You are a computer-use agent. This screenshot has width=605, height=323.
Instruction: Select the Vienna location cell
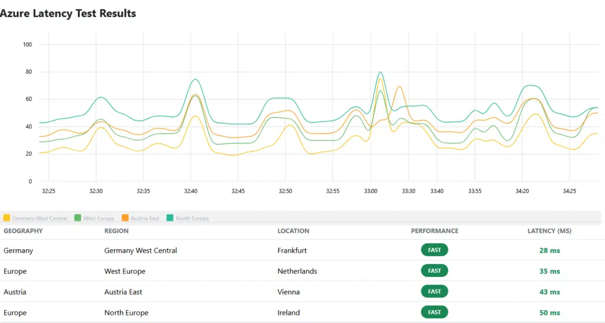pos(288,292)
